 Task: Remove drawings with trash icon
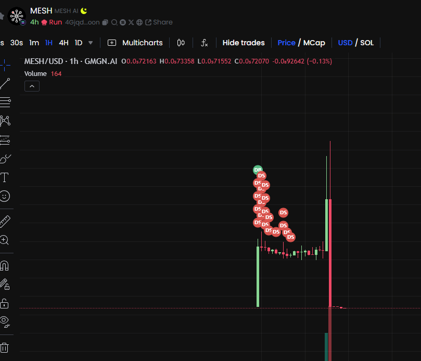pyautogui.click(x=4, y=347)
